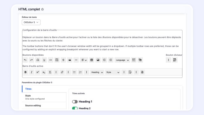Select the Underline button
This screenshot has height=115, width=204.
click(44, 60)
